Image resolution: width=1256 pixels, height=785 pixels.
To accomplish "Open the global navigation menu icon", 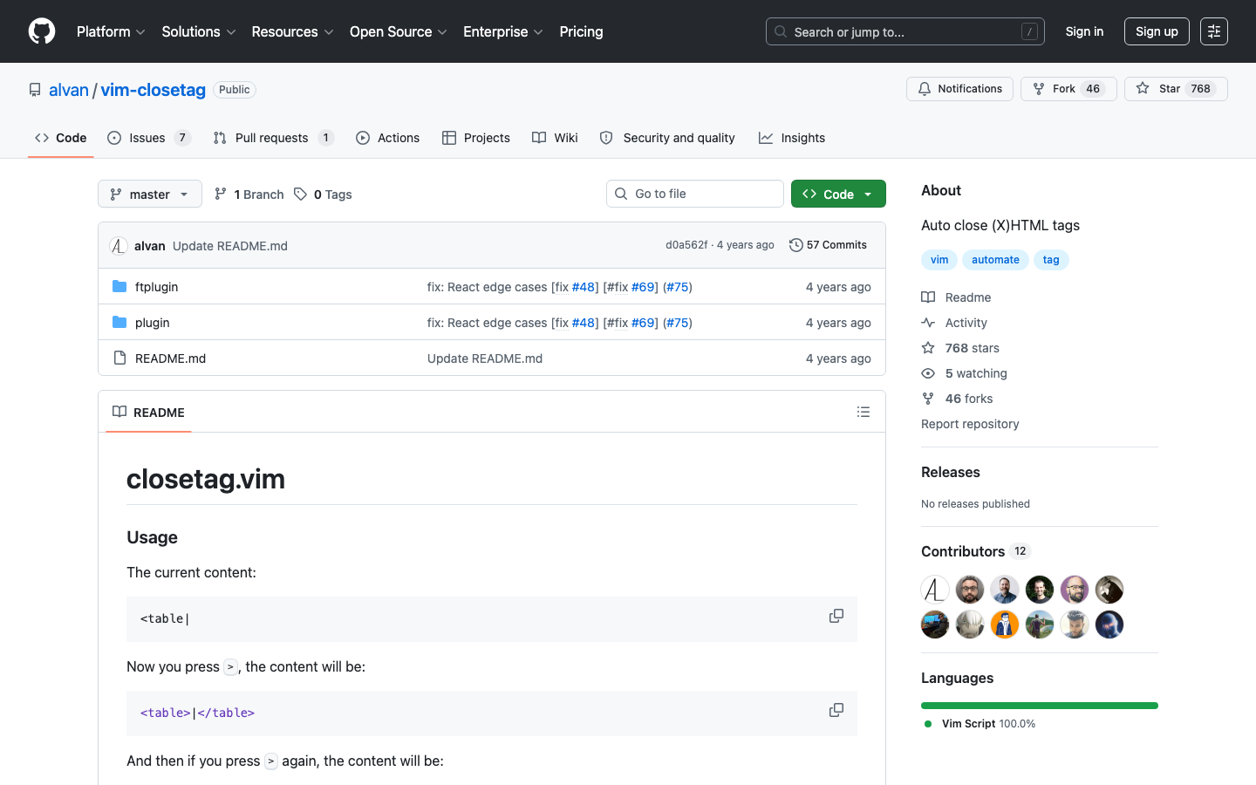I will (1214, 31).
